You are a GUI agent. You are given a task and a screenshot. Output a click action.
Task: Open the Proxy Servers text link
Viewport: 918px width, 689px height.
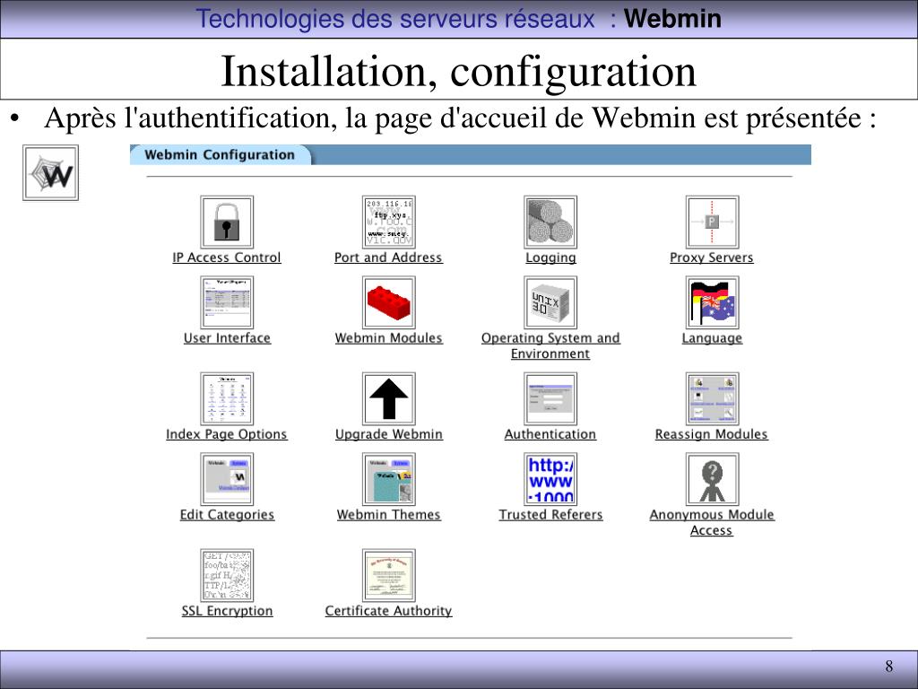point(711,257)
